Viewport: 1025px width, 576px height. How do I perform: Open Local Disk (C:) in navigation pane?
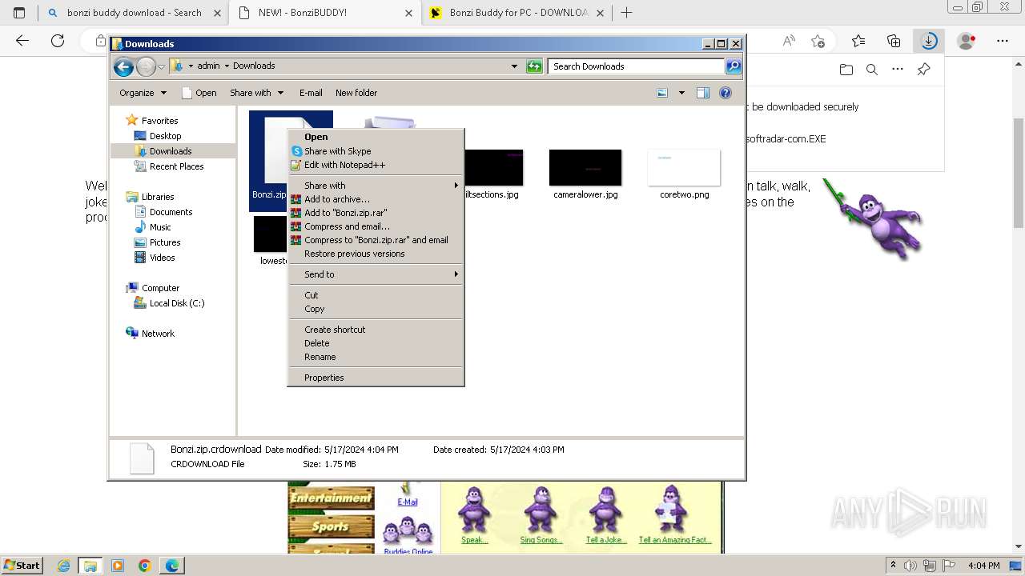(x=177, y=303)
